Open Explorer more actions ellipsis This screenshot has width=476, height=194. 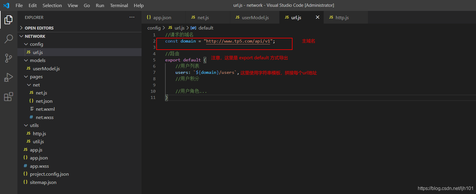pos(132,17)
